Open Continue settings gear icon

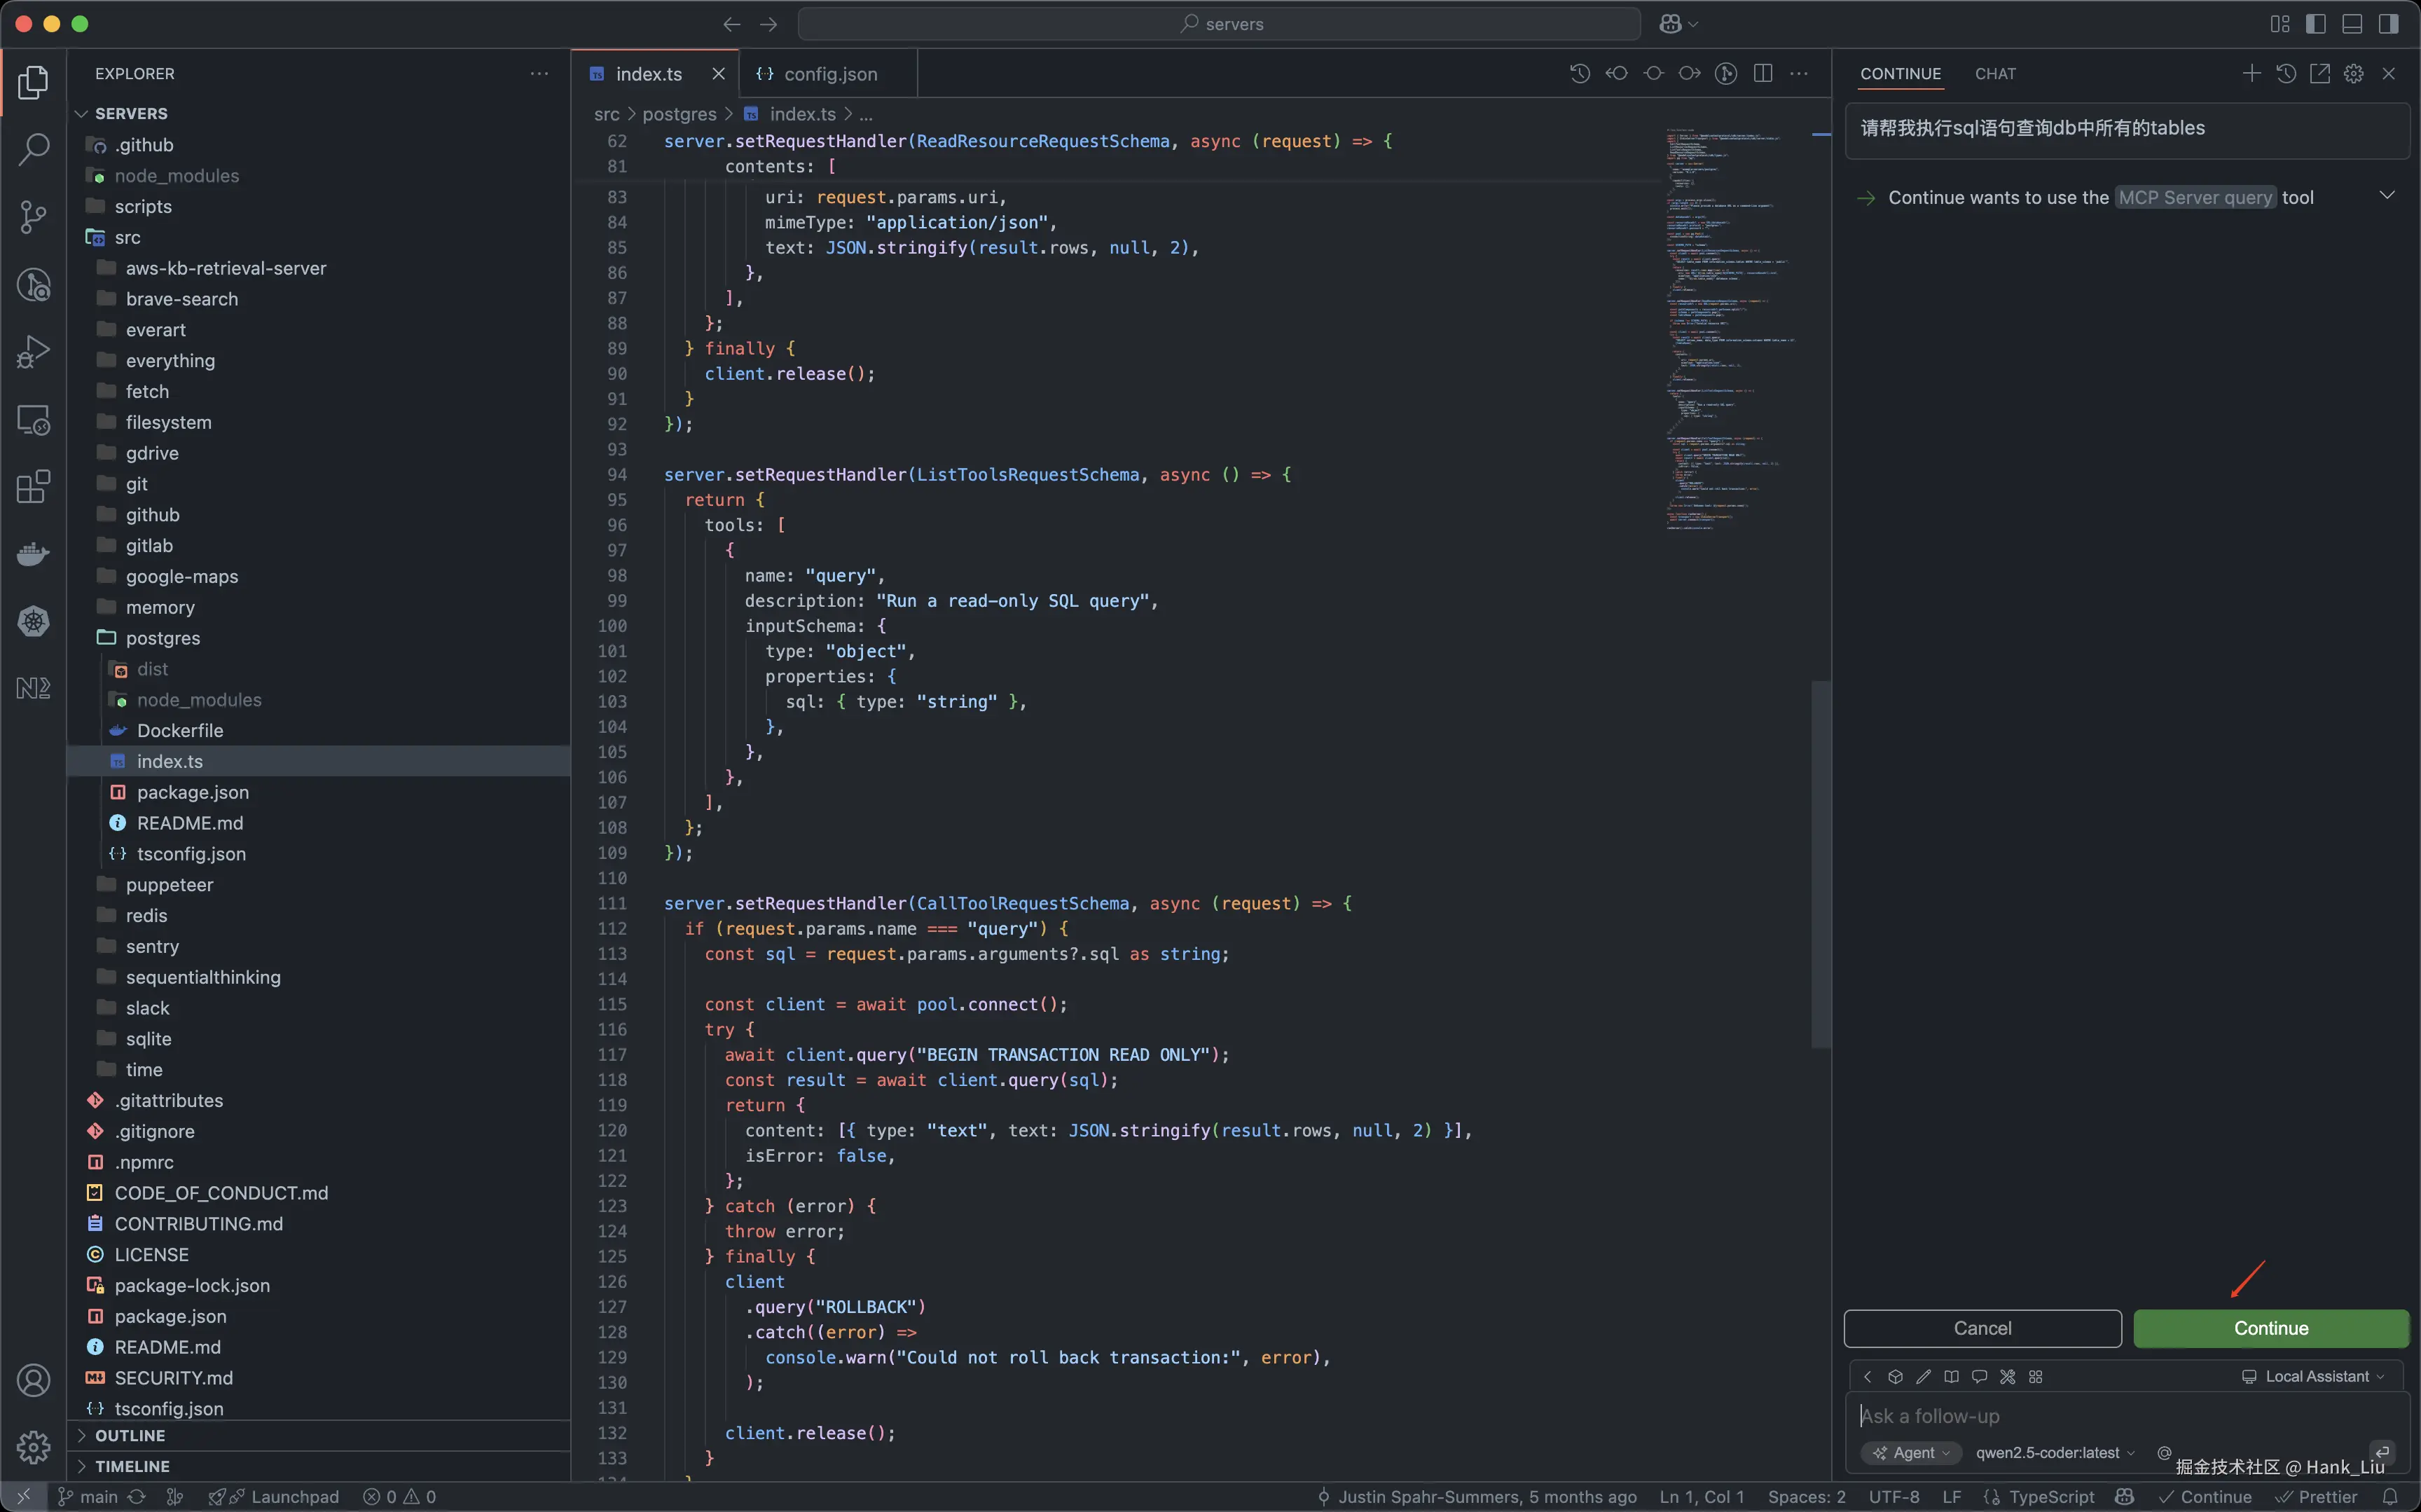2354,74
